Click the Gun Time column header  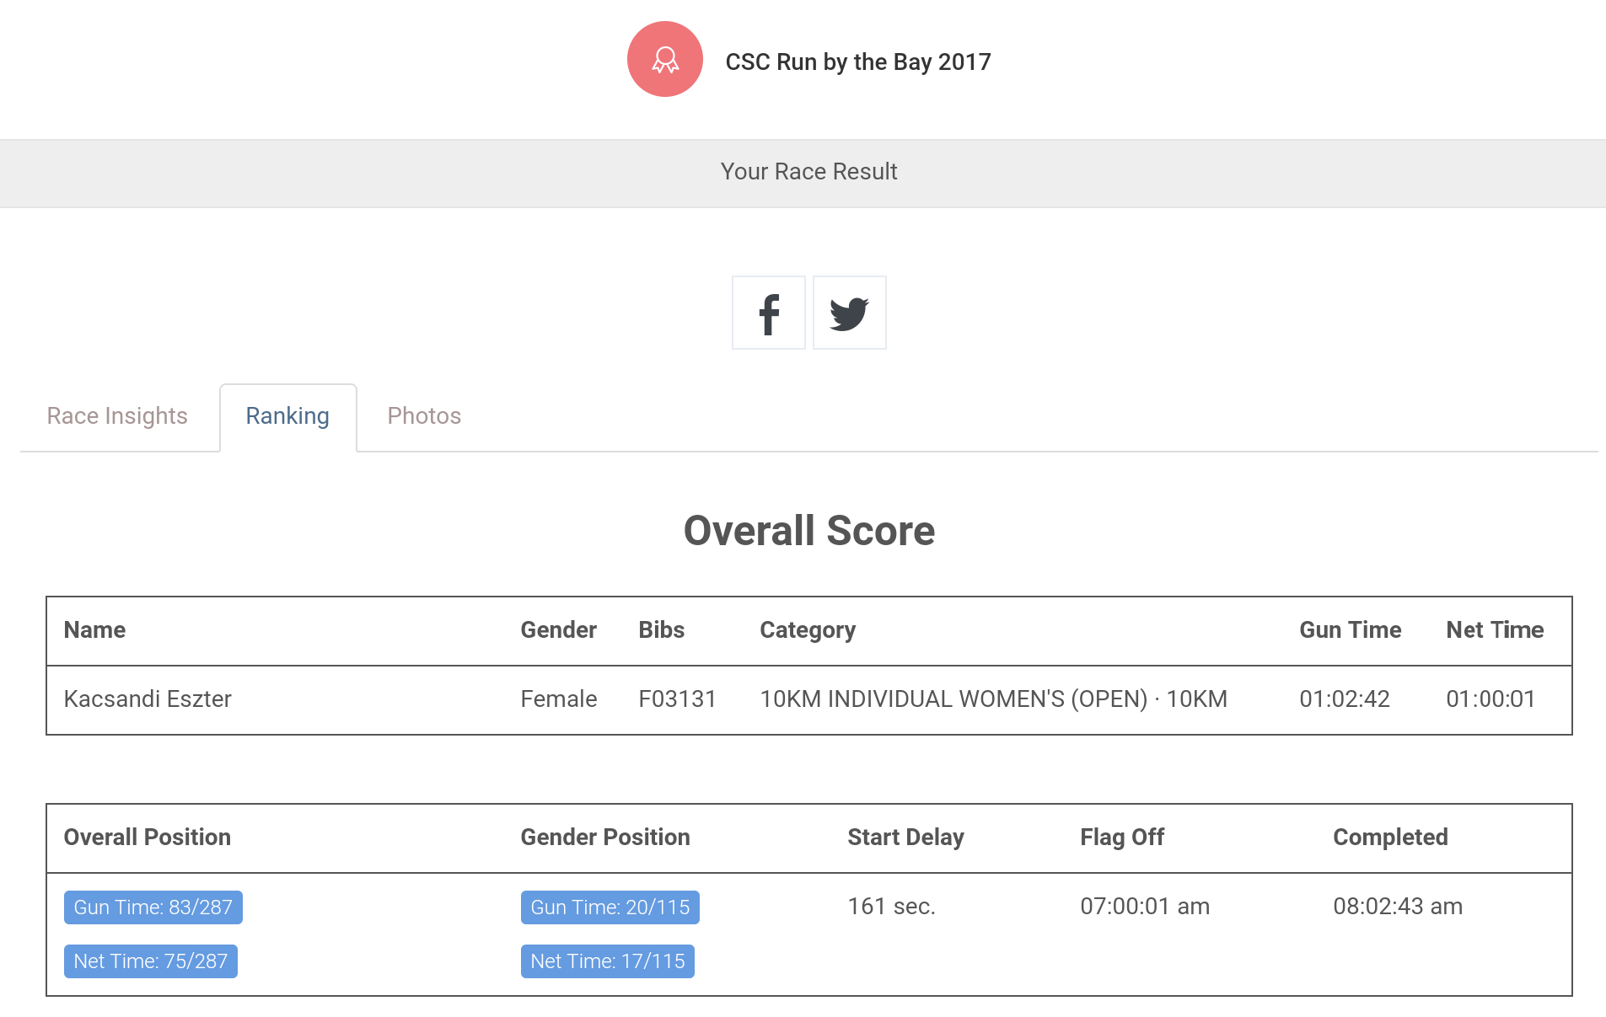point(1350,630)
